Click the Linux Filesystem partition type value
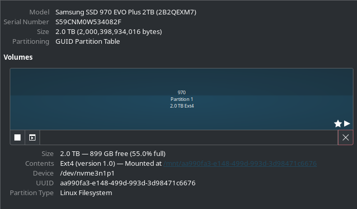 86,193
